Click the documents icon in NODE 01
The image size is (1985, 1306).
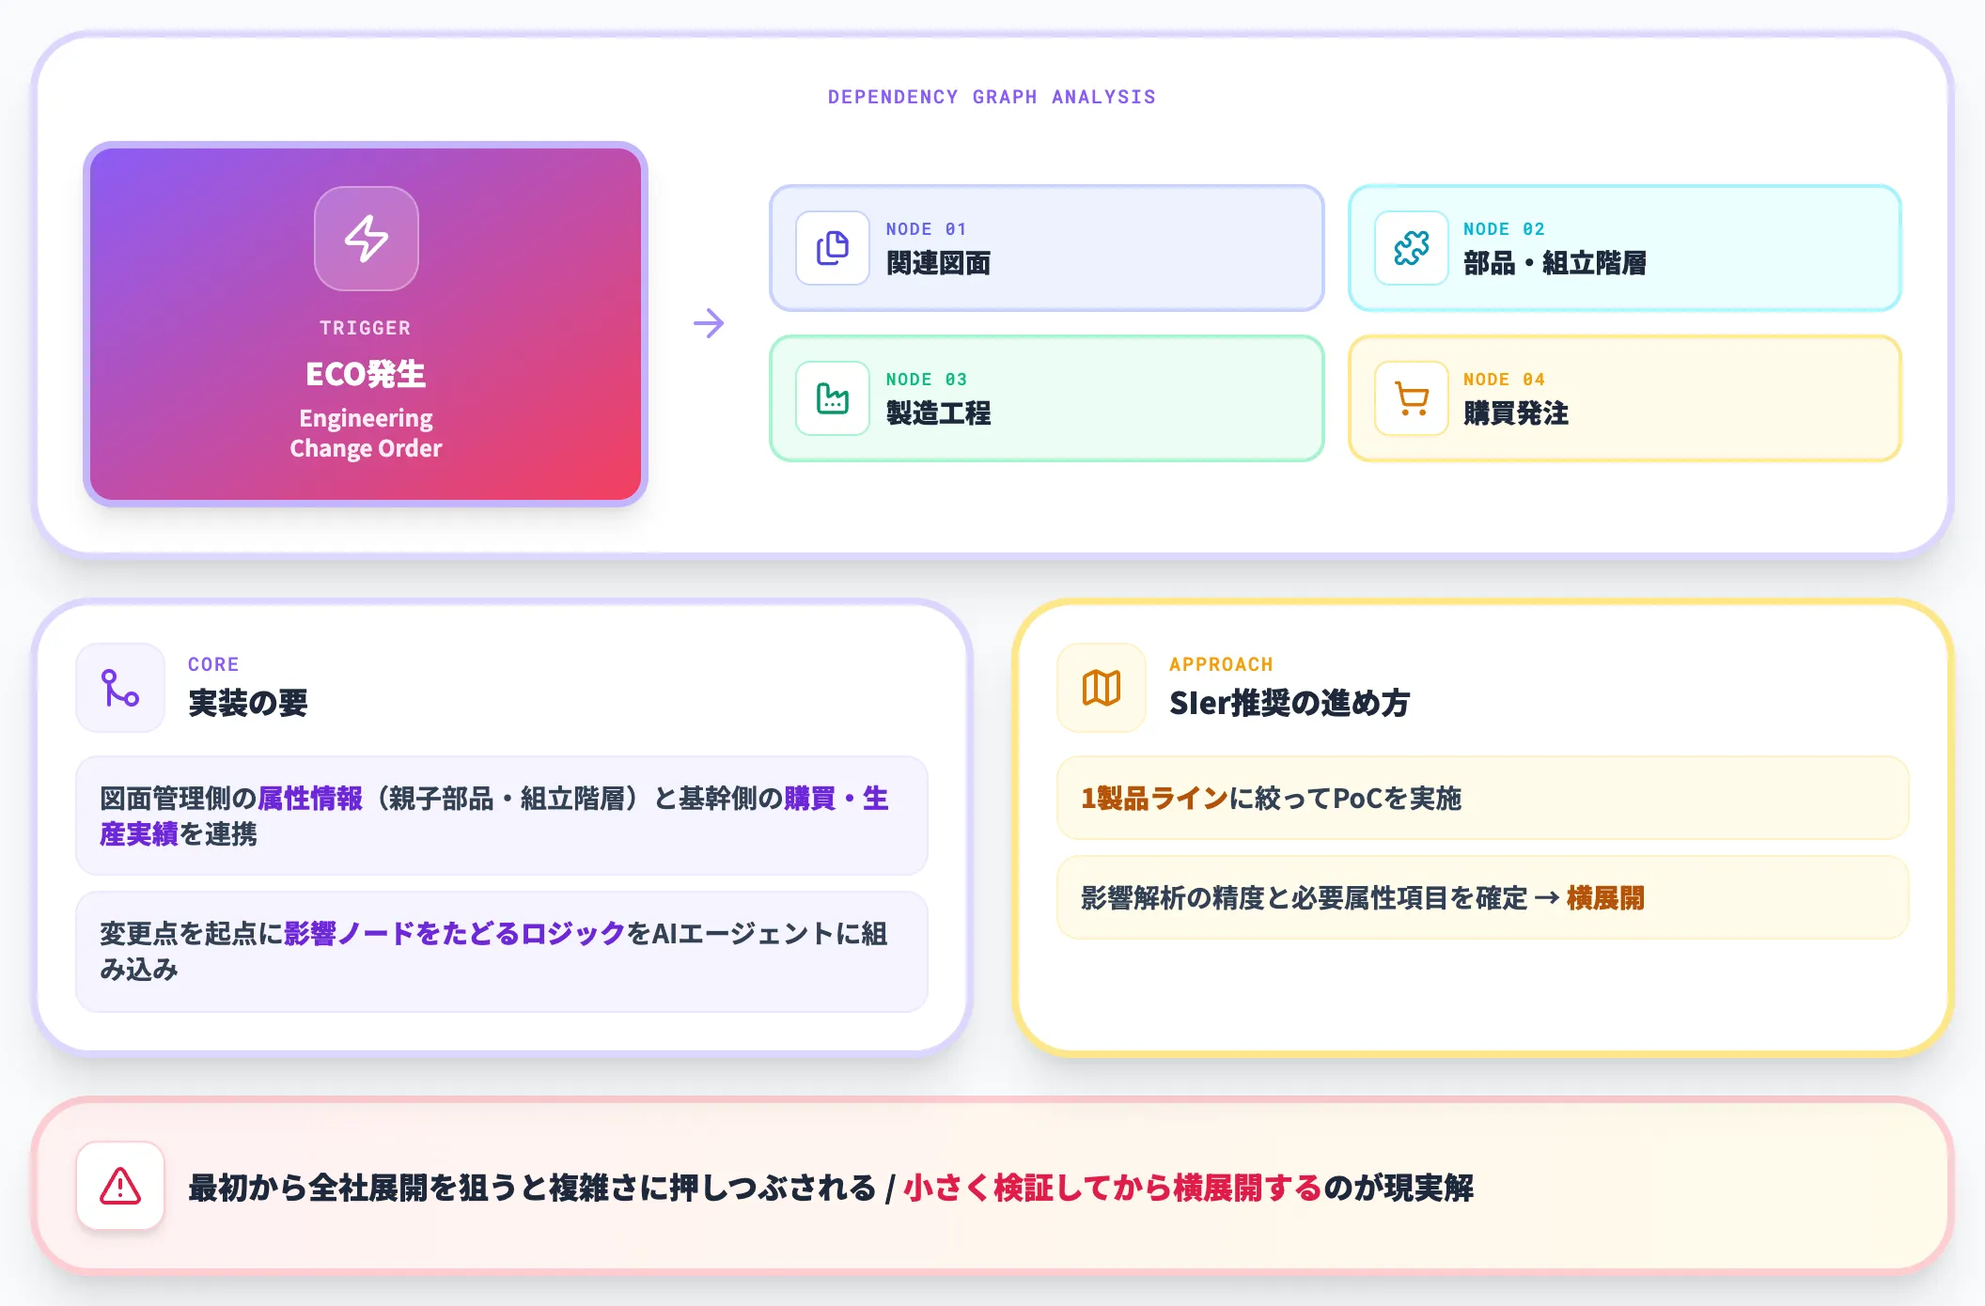[x=832, y=248]
